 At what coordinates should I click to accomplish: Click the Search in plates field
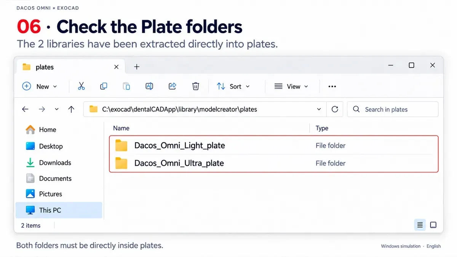click(393, 109)
